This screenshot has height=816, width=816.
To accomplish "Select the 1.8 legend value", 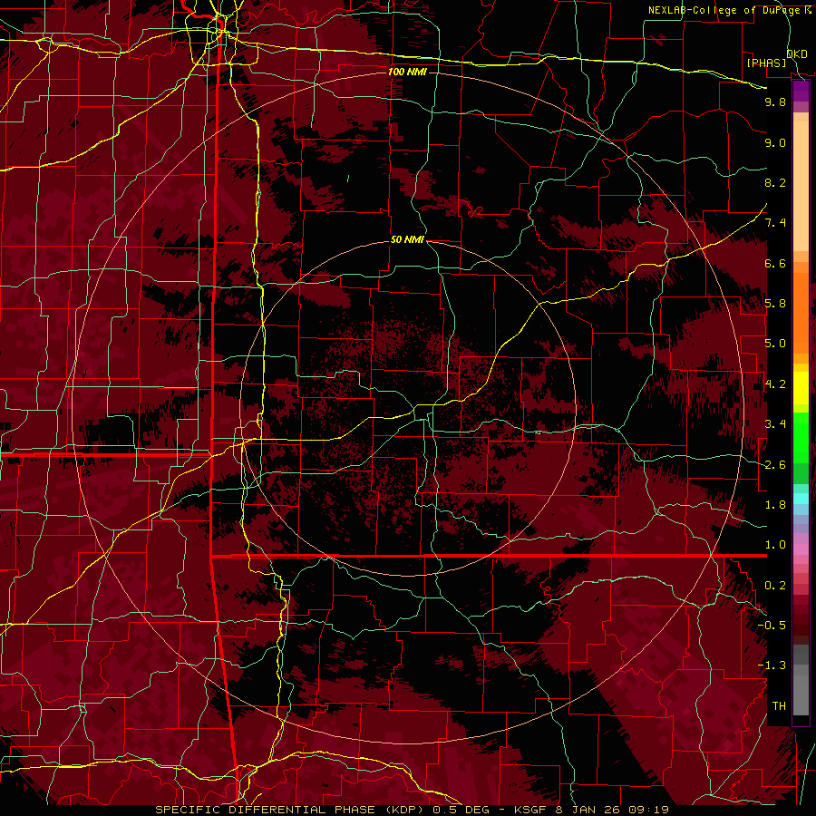I will (x=775, y=505).
